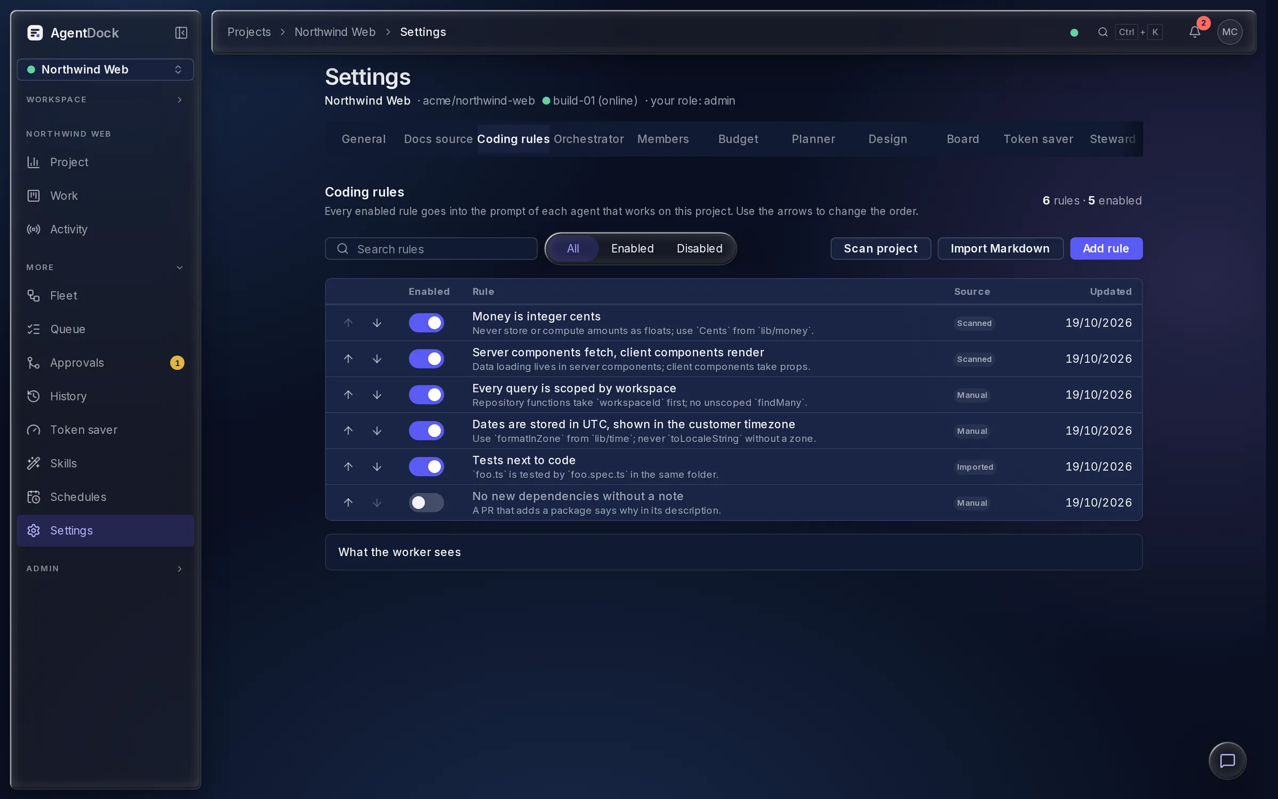Click the Import Markdown button
This screenshot has width=1278, height=799.
point(1000,249)
